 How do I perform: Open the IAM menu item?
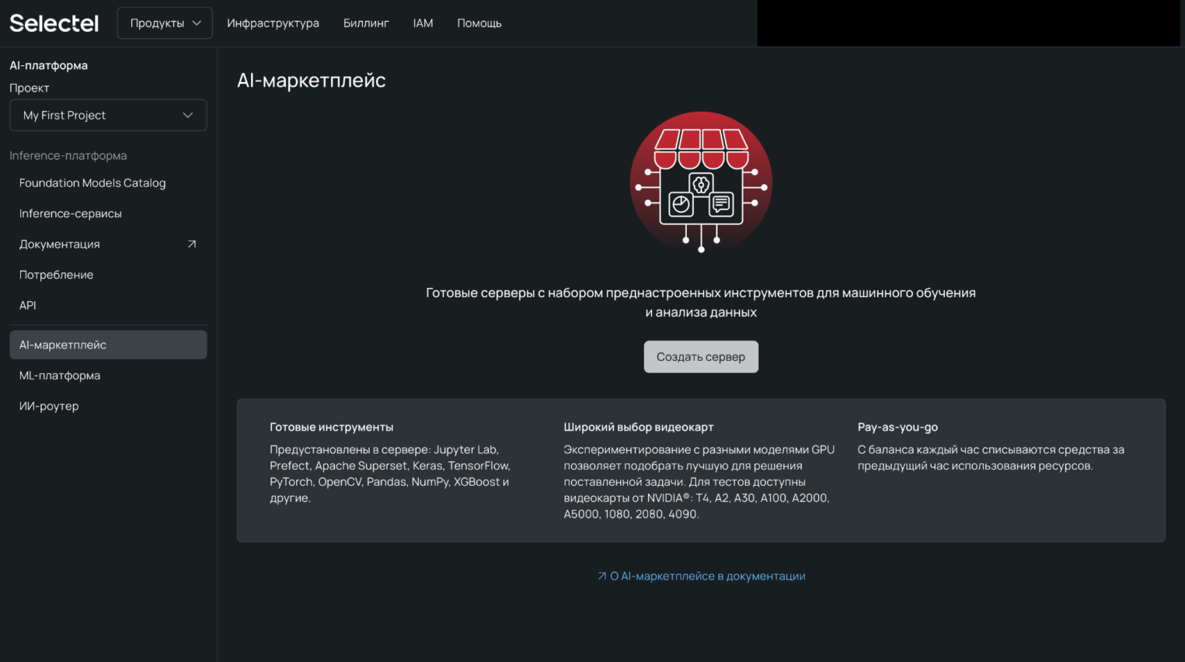pyautogui.click(x=423, y=23)
